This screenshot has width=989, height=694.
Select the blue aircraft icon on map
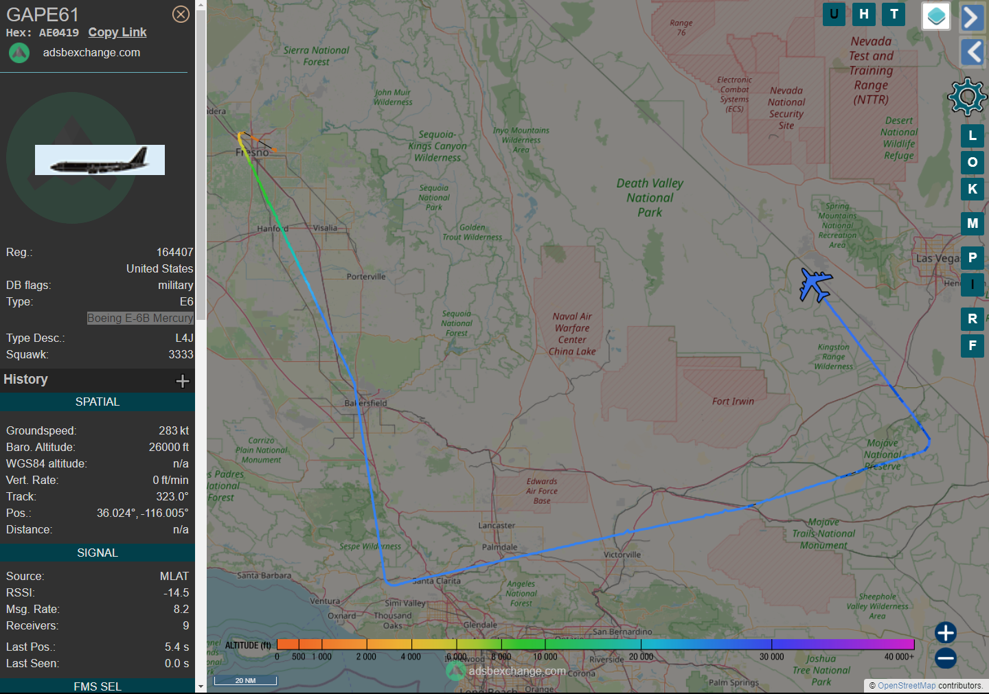816,284
